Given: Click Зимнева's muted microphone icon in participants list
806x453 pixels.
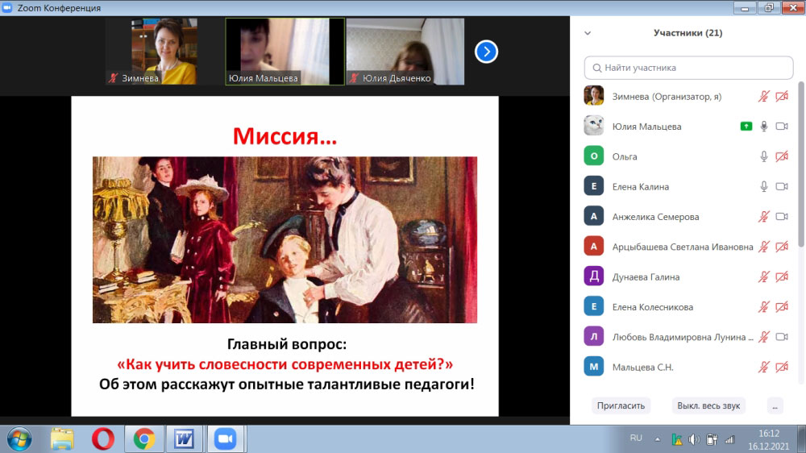Looking at the screenshot, I should point(764,96).
